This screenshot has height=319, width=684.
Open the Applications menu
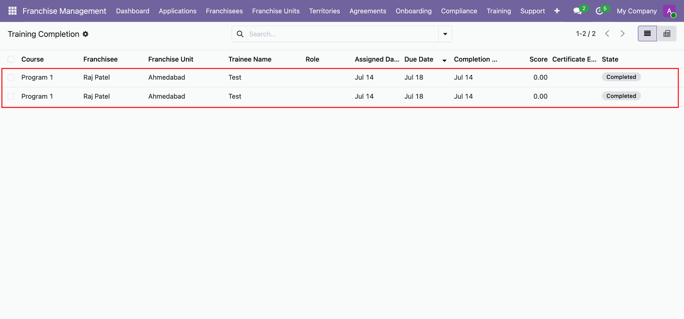177,11
